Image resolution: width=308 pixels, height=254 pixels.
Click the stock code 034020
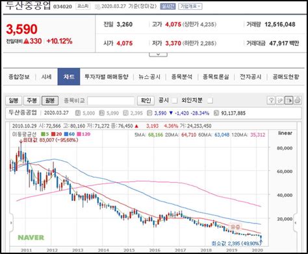click(x=62, y=6)
